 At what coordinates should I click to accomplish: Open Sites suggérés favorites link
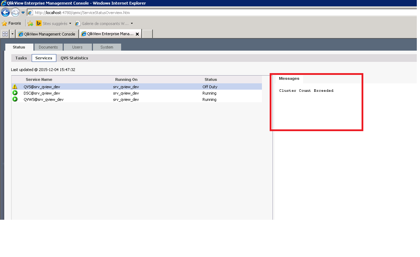pyautogui.click(x=52, y=24)
